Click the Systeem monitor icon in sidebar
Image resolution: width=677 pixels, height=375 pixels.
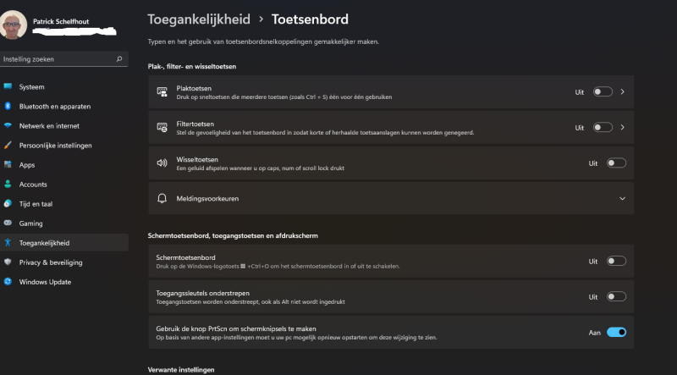[8, 86]
